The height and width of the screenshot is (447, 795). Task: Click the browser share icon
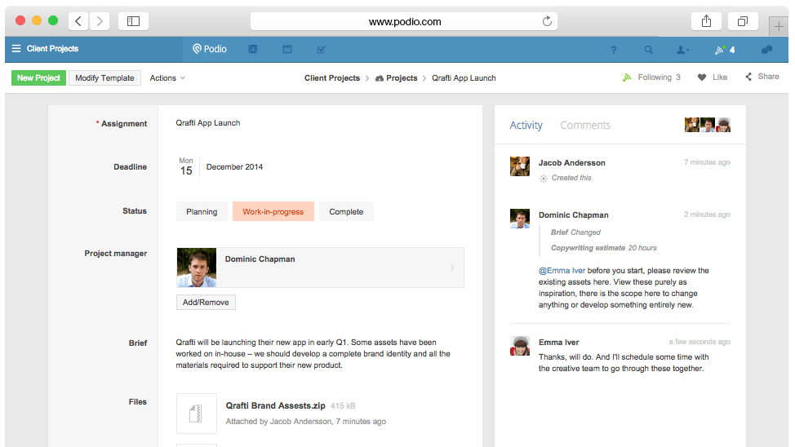pos(706,21)
